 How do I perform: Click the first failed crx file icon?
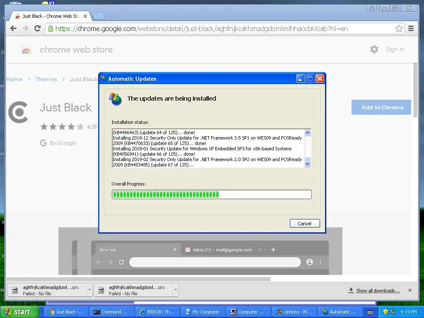pos(15,290)
